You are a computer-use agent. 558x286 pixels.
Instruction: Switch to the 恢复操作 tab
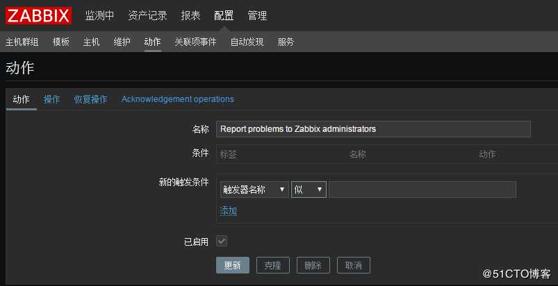tap(91, 99)
